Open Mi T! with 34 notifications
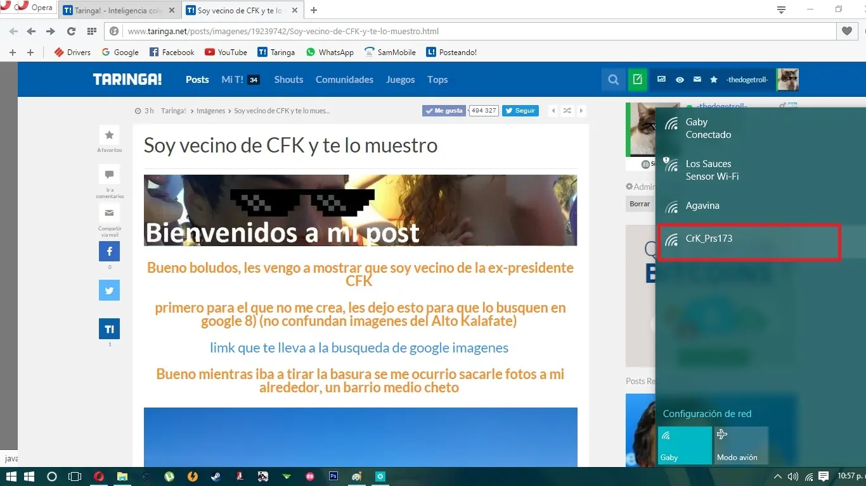866x486 pixels. pyautogui.click(x=240, y=80)
